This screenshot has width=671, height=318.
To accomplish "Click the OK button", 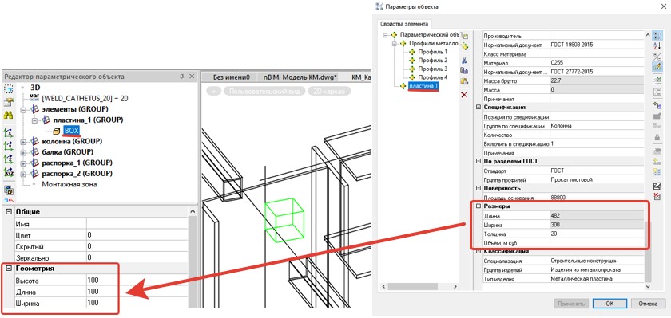I will tap(610, 304).
